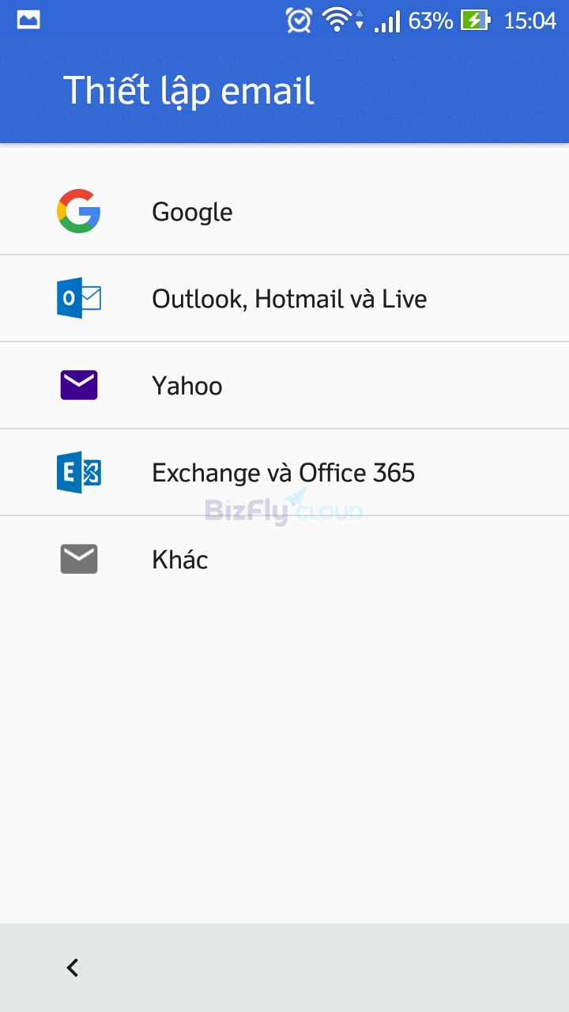Screen dimensions: 569x1012
Task: Tap the purple Yahoo mail icon
Action: click(x=79, y=385)
